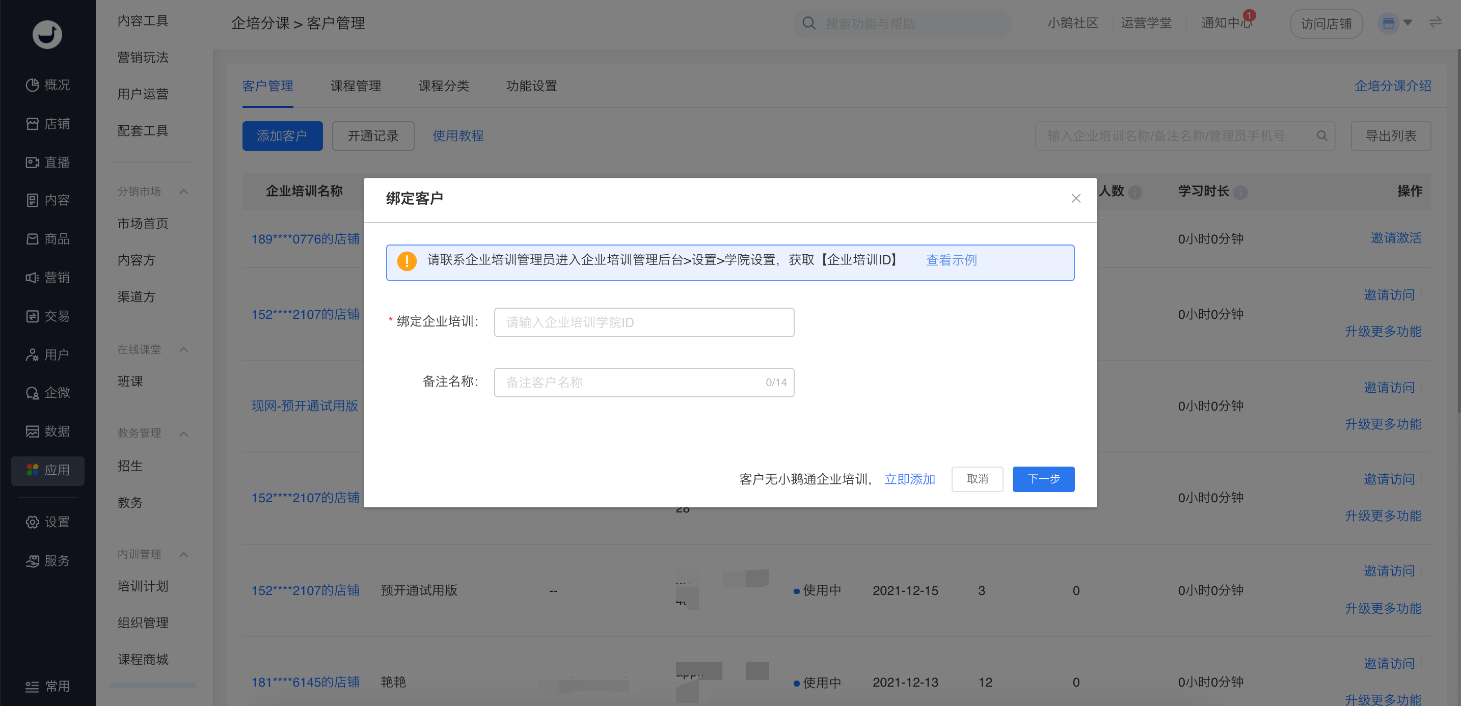The width and height of the screenshot is (1461, 706).
Task: Go to 教务 in the submenu
Action: (x=130, y=503)
